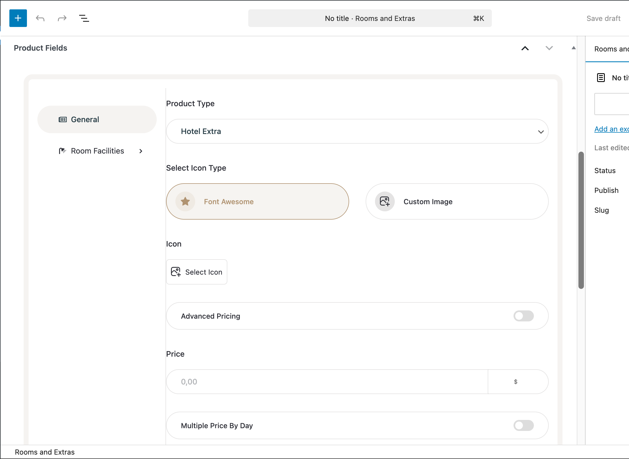Open the document overview list icon
This screenshot has height=459, width=629.
click(84, 18)
